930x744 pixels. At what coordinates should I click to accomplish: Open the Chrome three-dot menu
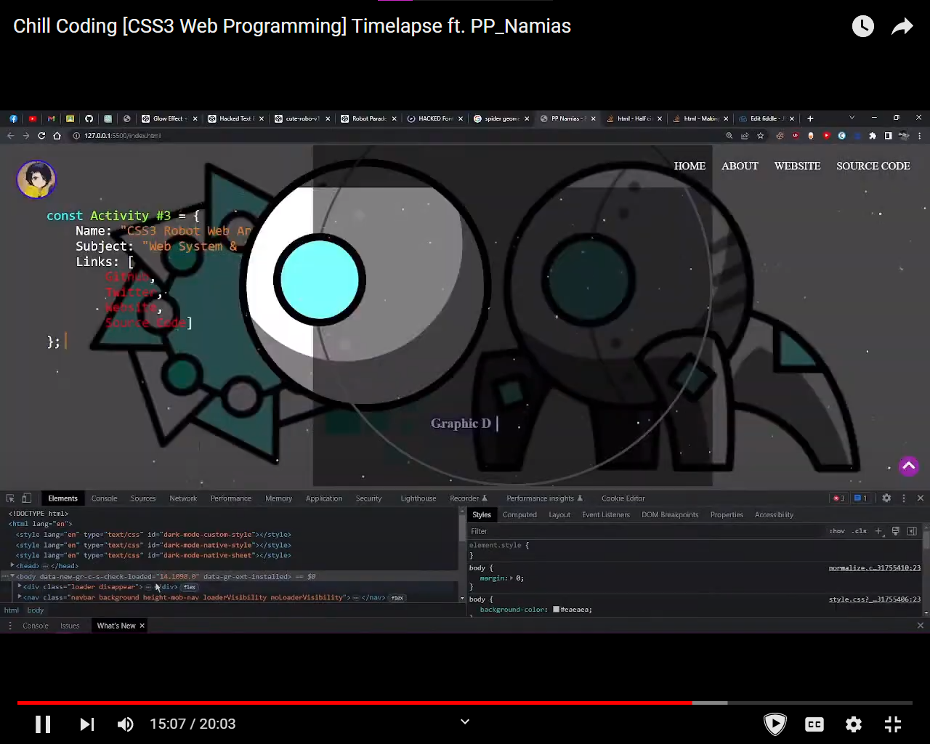pyautogui.click(x=919, y=136)
